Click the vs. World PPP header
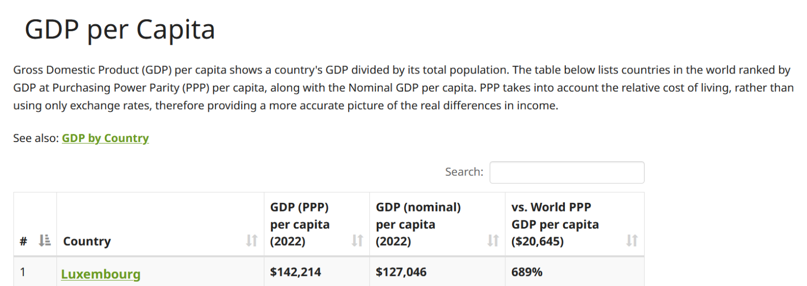 (575, 224)
